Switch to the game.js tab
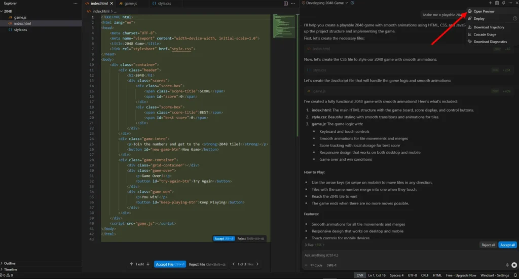Viewport: 519px width, 279px height. [130, 4]
